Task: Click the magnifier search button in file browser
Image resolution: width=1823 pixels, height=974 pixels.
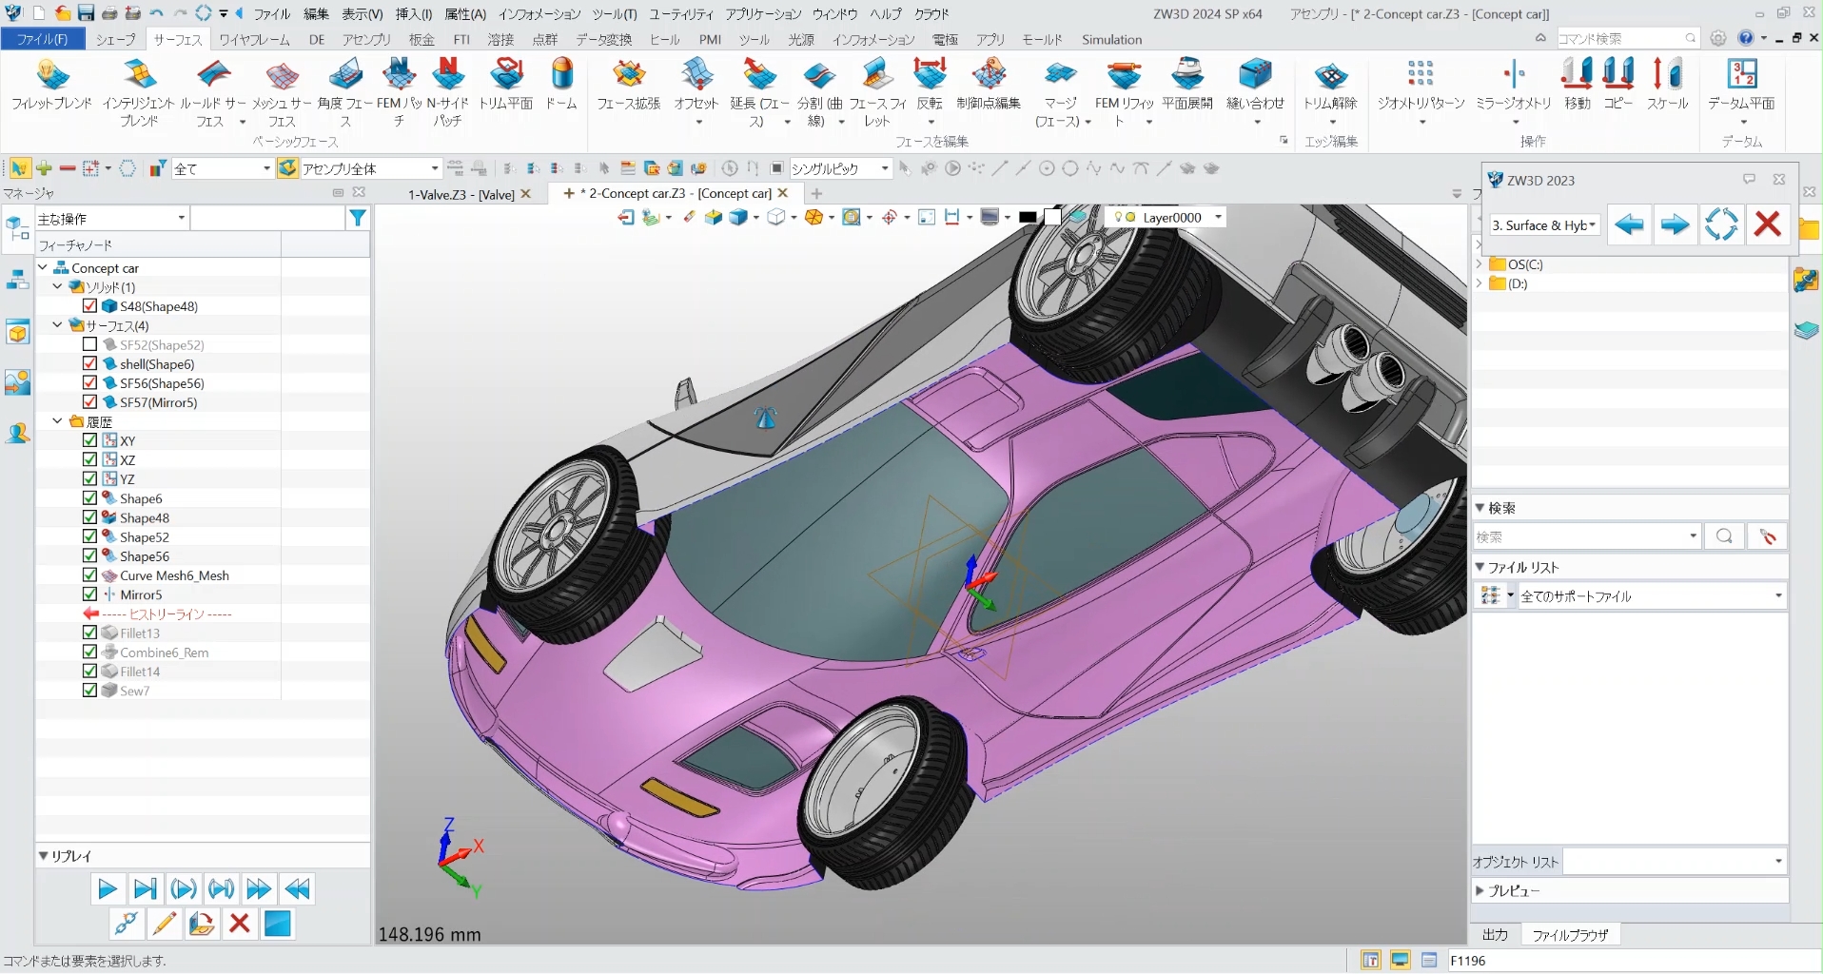Action: click(1724, 536)
